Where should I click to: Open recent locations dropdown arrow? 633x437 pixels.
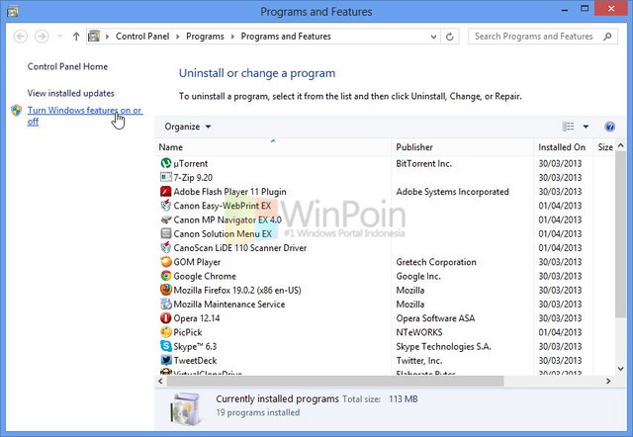(x=59, y=37)
